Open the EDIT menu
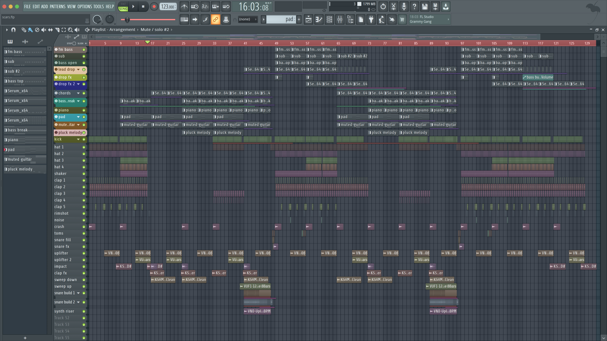 36,6
